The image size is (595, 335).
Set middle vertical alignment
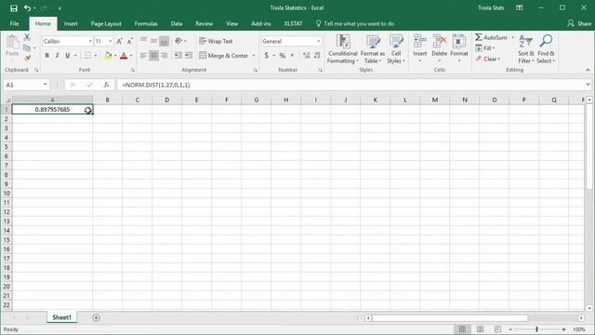(x=153, y=41)
